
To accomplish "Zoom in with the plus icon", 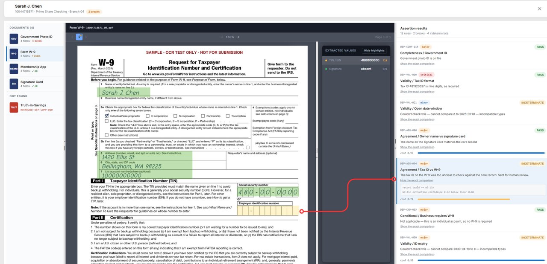I will point(238,37).
